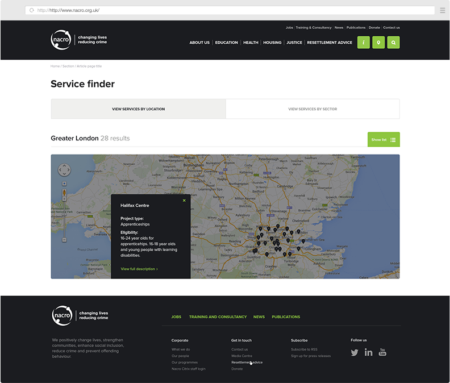Click the Section breadcrumb link

coord(68,66)
